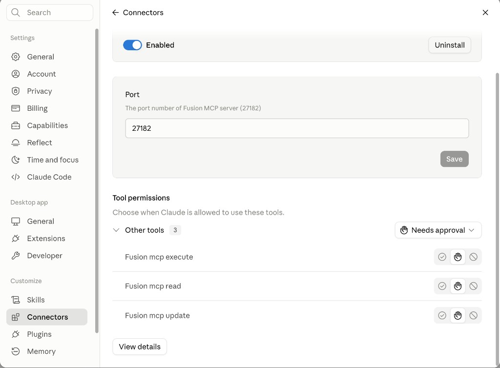500x368 pixels.
Task: Open the Account settings page
Action: pos(46,74)
